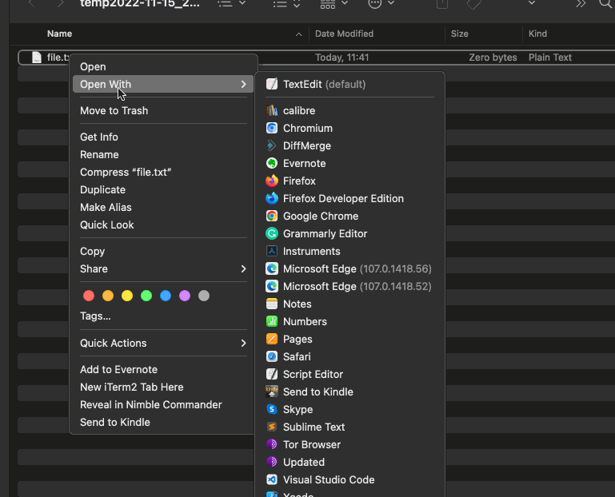Show hidden toolbar items with double chevron
This screenshot has width=615, height=497.
pos(581,4)
